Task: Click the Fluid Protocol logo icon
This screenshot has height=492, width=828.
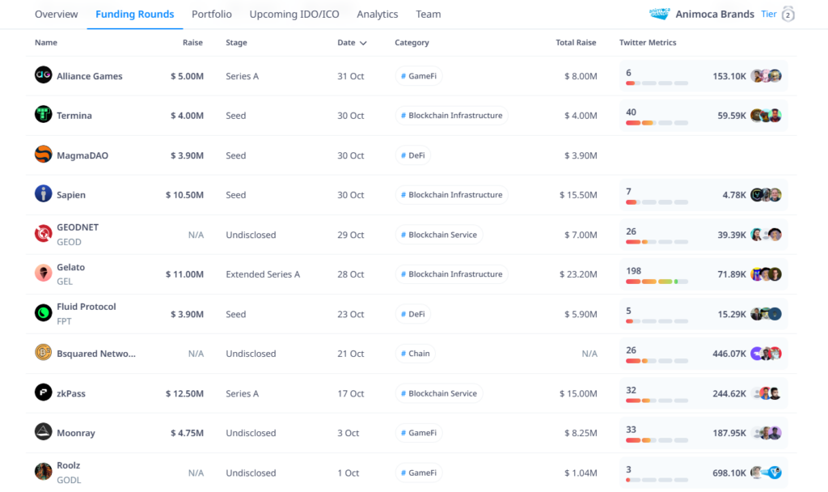Action: click(44, 313)
